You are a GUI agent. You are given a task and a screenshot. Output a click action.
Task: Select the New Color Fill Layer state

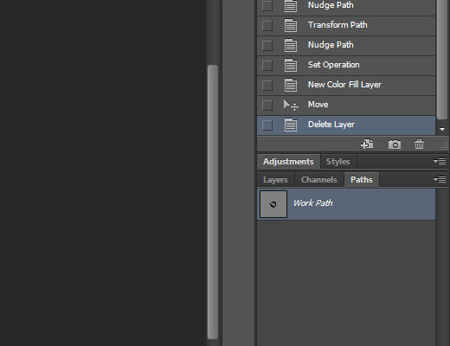[346, 85]
